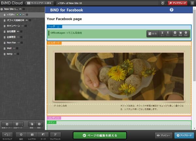This screenshot has width=196, height=141.
Task: Click the ビルボード billboard area label
Action: [54, 43]
